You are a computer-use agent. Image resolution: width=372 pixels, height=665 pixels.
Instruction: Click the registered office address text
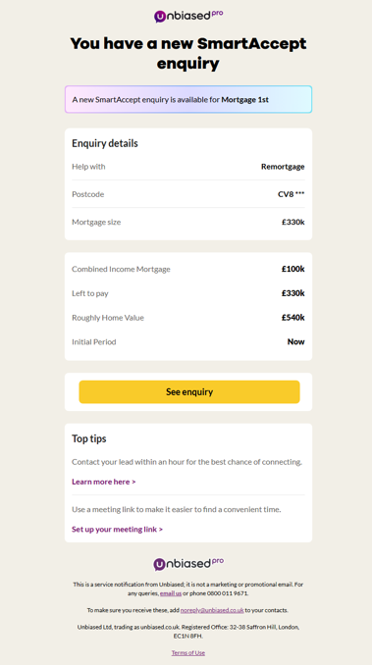188,631
